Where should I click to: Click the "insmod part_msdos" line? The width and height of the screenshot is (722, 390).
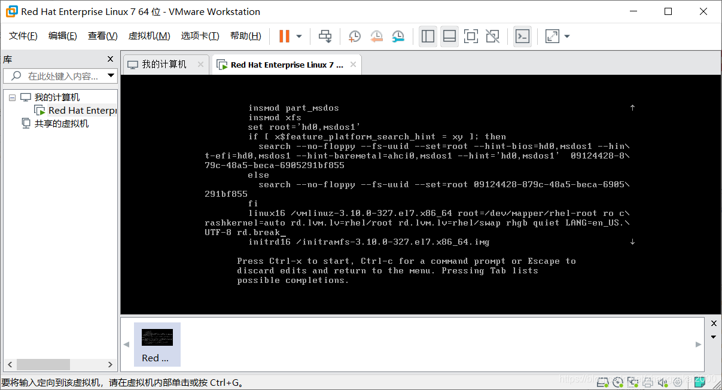294,108
